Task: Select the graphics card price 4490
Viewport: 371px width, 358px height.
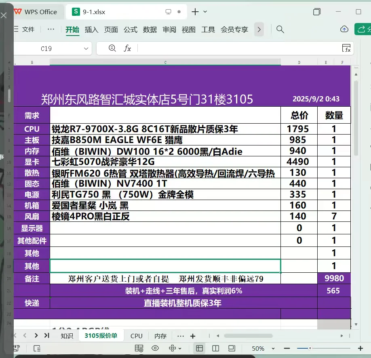Action: [x=299, y=162]
